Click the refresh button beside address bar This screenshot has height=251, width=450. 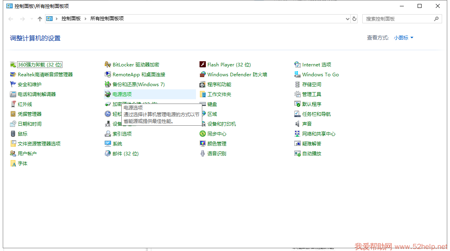pyautogui.click(x=354, y=19)
